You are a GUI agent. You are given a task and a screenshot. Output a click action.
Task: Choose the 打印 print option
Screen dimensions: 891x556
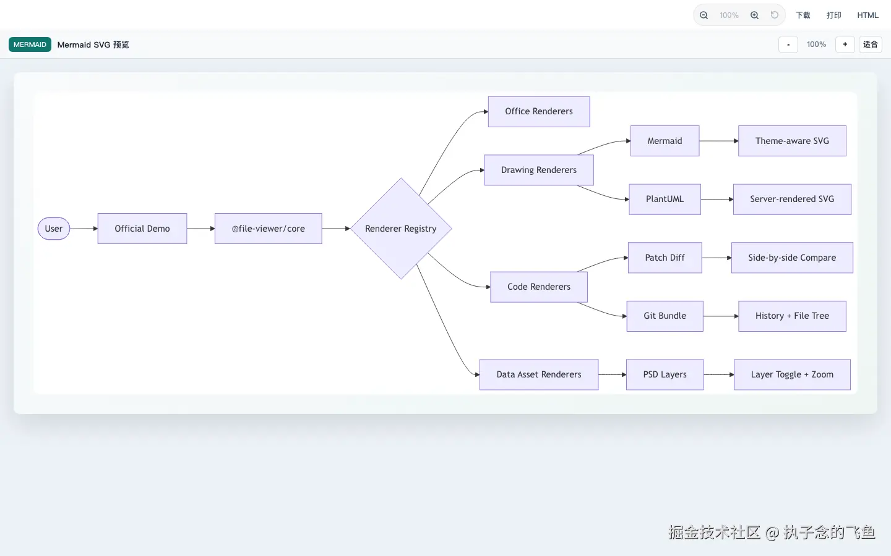pos(834,15)
